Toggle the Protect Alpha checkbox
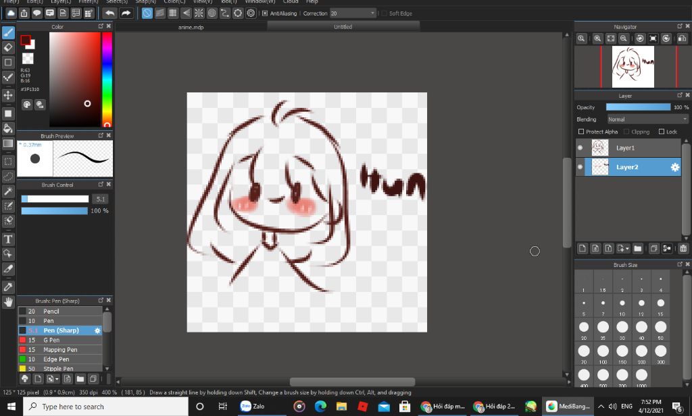692x416 pixels. (581, 131)
